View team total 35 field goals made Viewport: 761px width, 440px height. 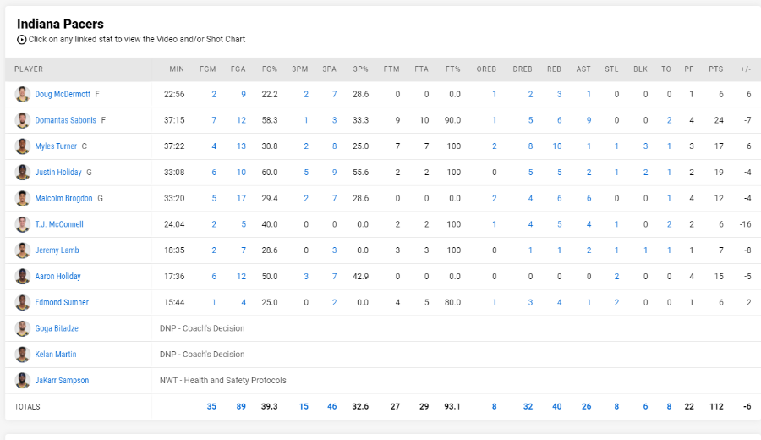[211, 406]
